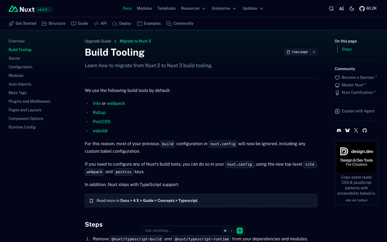
Task: Follow the webpack link
Action: [116, 104]
